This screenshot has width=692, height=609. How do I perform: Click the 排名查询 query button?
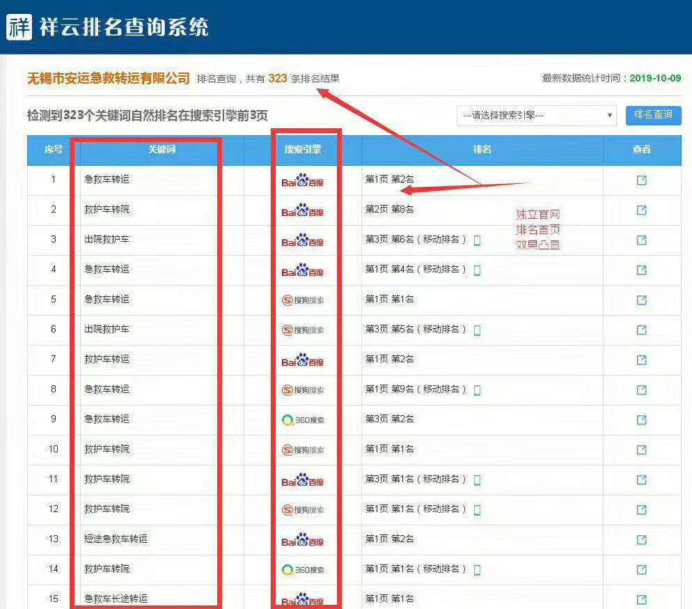click(x=654, y=116)
